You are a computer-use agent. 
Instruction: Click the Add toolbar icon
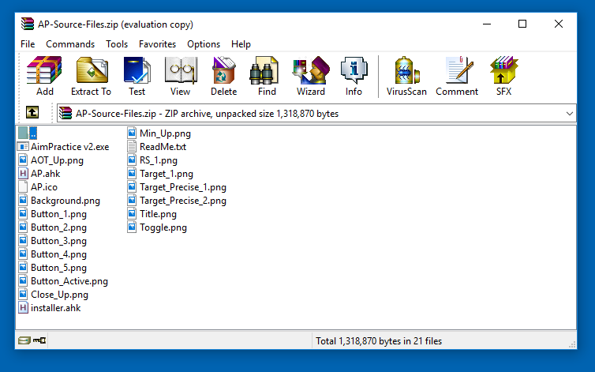(x=45, y=77)
